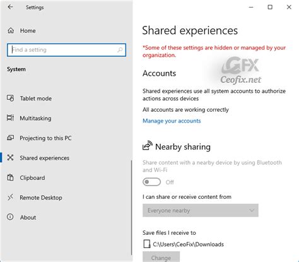Click the chevron on the Everyone nearby combo box
This screenshot has height=262, width=299.
click(252, 210)
